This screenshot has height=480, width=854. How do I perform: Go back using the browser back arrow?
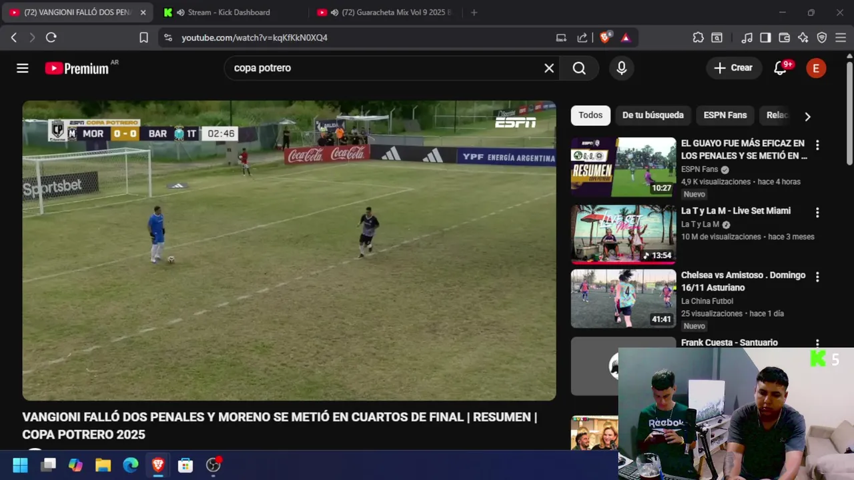pos(14,37)
